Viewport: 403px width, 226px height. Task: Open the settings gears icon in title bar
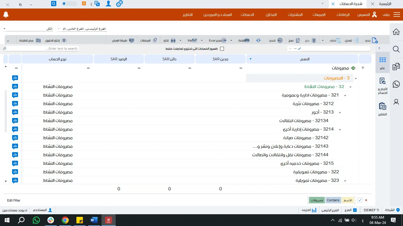[119, 4]
